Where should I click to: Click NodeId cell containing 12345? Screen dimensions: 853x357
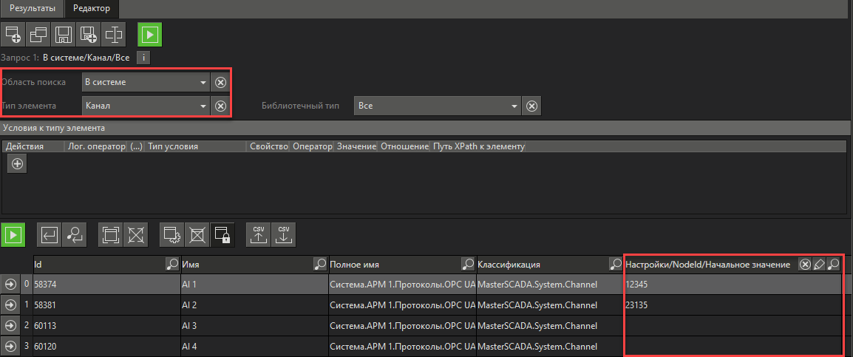[x=732, y=284]
